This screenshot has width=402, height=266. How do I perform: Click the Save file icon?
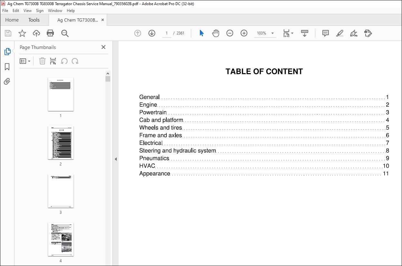pyautogui.click(x=8, y=33)
